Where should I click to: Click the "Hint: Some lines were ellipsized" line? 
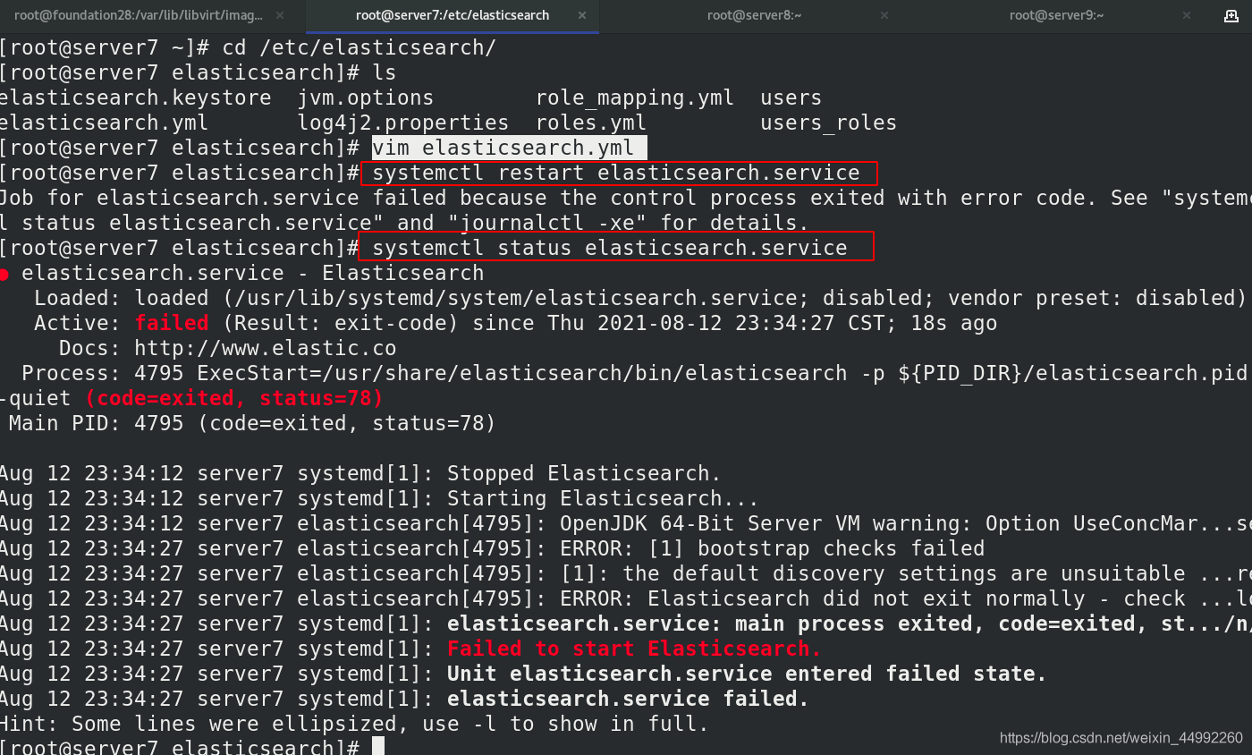(x=354, y=724)
